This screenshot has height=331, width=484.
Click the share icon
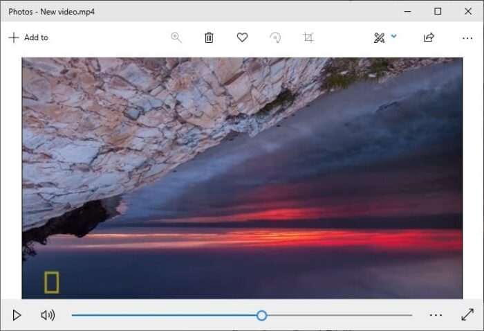point(429,37)
